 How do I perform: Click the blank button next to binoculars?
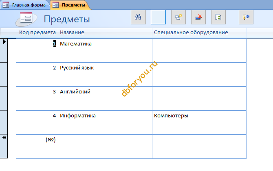(x=158, y=17)
